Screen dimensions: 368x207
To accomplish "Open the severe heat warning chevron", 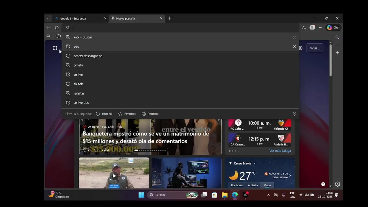I will (290, 175).
